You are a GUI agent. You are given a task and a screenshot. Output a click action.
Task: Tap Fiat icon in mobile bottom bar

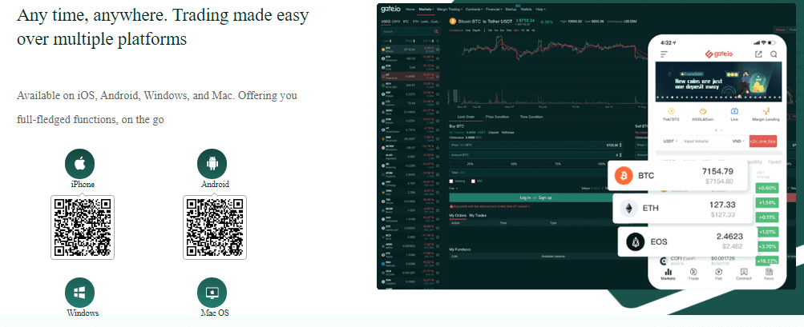[x=719, y=272]
